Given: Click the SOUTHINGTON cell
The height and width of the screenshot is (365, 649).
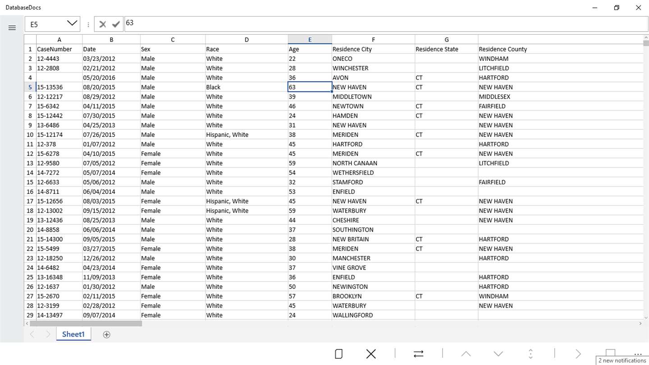Looking at the screenshot, I should click(373, 229).
